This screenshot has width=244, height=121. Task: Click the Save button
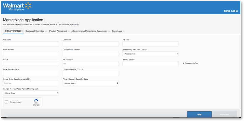point(199,114)
